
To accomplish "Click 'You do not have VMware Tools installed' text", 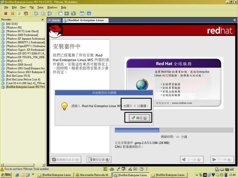I will [26, 169].
